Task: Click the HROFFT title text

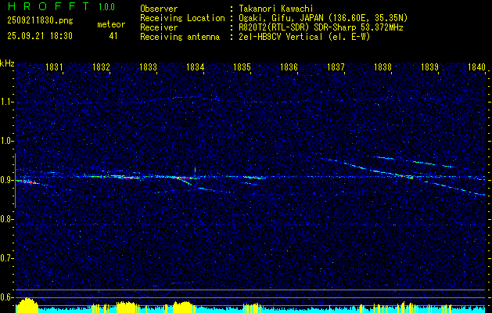Action: pos(48,6)
